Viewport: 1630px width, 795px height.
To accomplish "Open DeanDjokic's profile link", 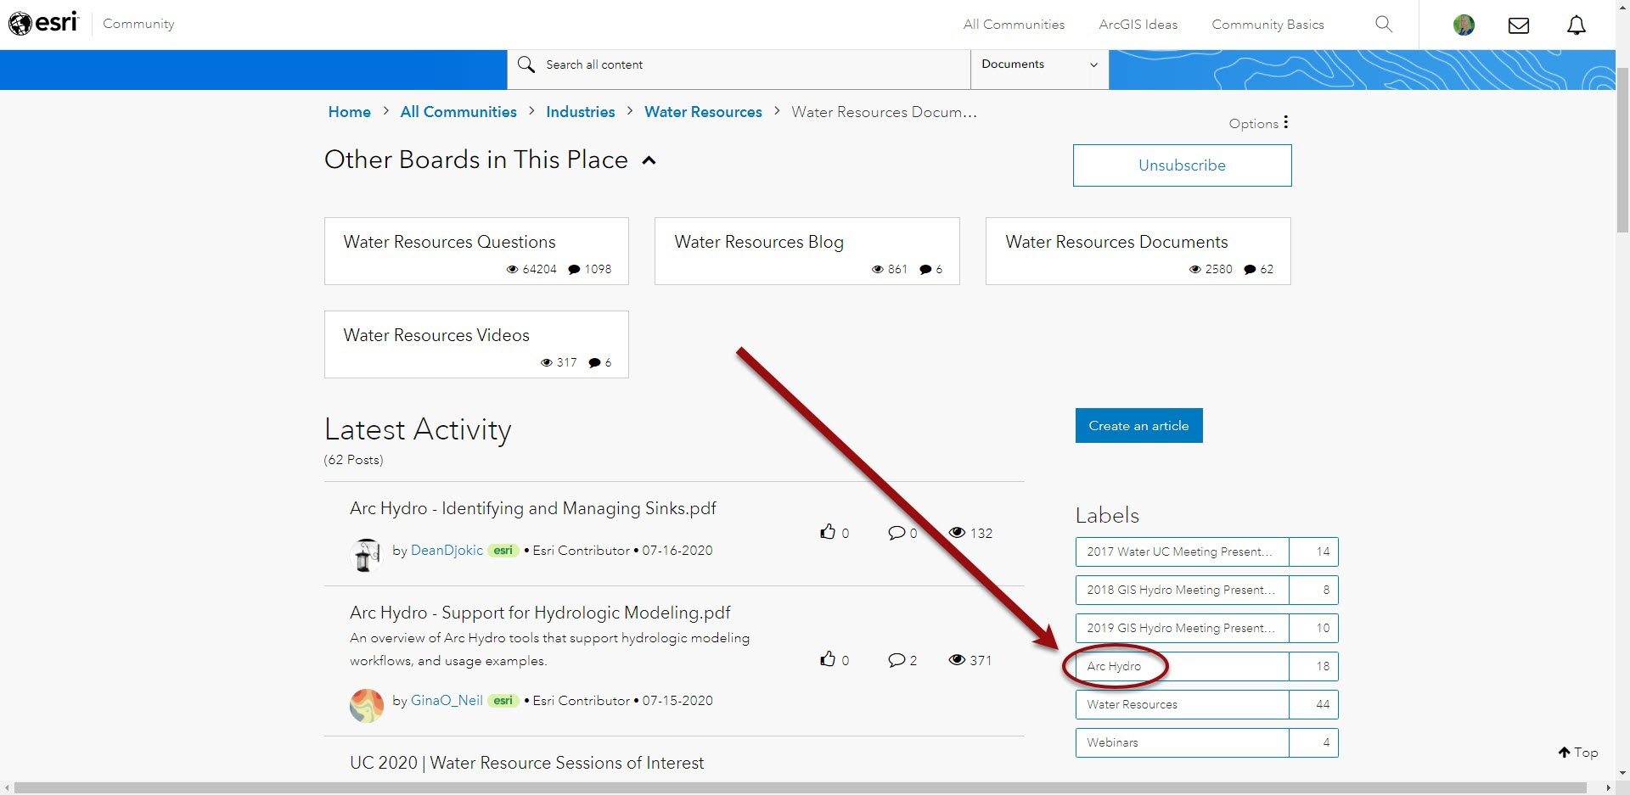I will (x=447, y=551).
